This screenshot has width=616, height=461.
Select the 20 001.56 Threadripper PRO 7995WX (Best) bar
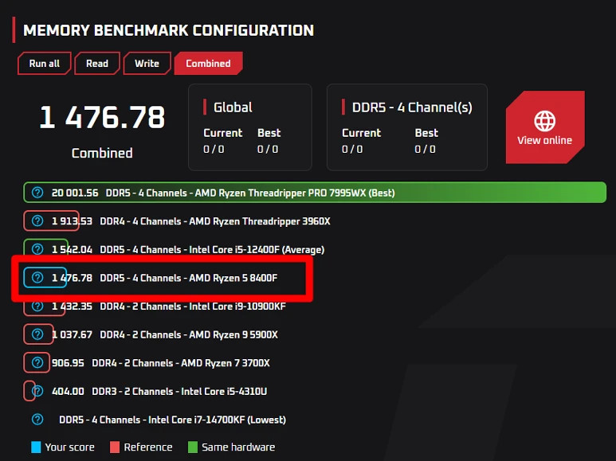(315, 193)
